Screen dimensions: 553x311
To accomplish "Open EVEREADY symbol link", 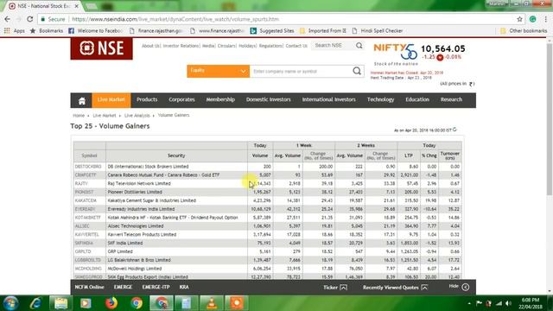I will 85,209.
